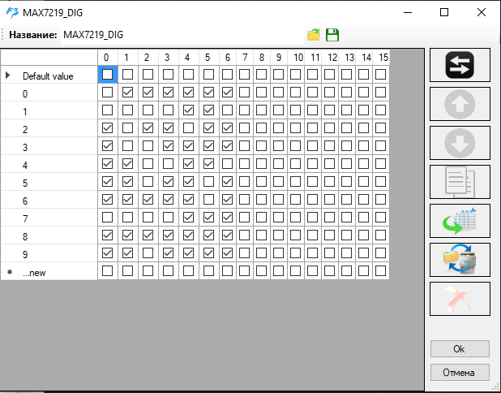
Task: Select column header 7
Action: coord(245,58)
